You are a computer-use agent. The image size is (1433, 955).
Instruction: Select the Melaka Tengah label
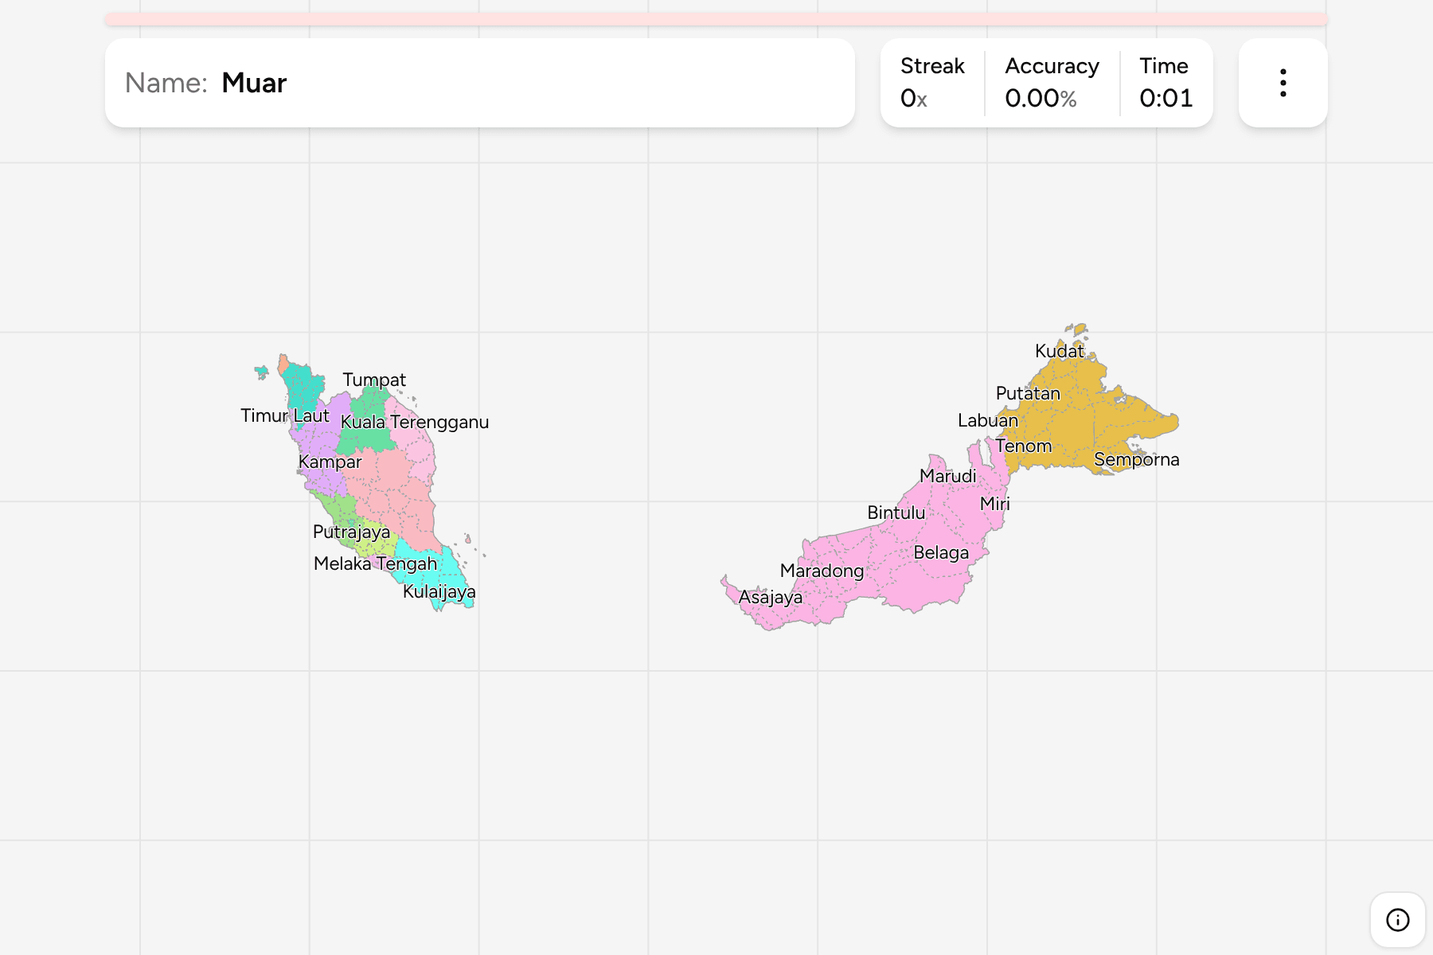[x=376, y=563]
